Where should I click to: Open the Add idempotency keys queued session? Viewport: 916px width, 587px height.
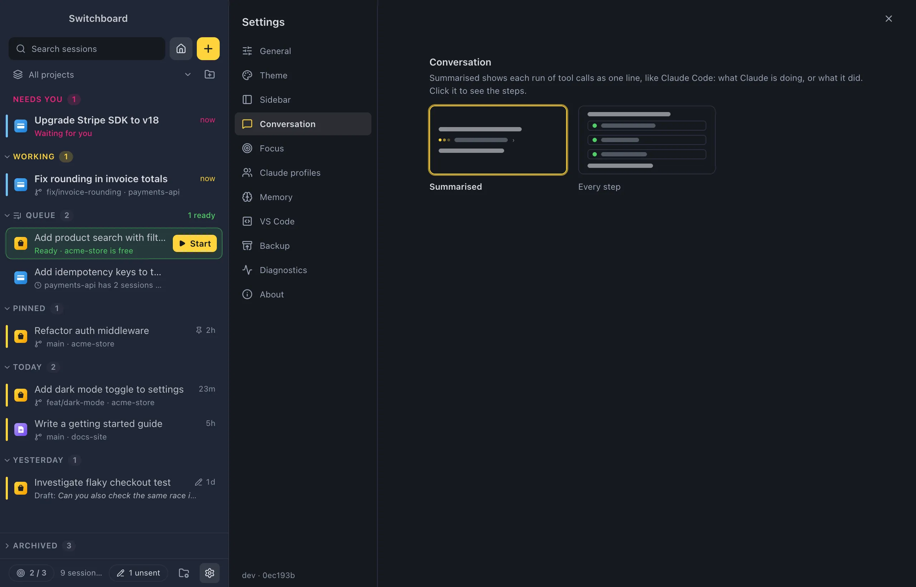point(113,278)
